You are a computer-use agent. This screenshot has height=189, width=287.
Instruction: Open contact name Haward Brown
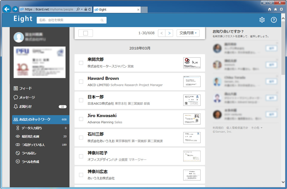pyautogui.click(x=103, y=78)
